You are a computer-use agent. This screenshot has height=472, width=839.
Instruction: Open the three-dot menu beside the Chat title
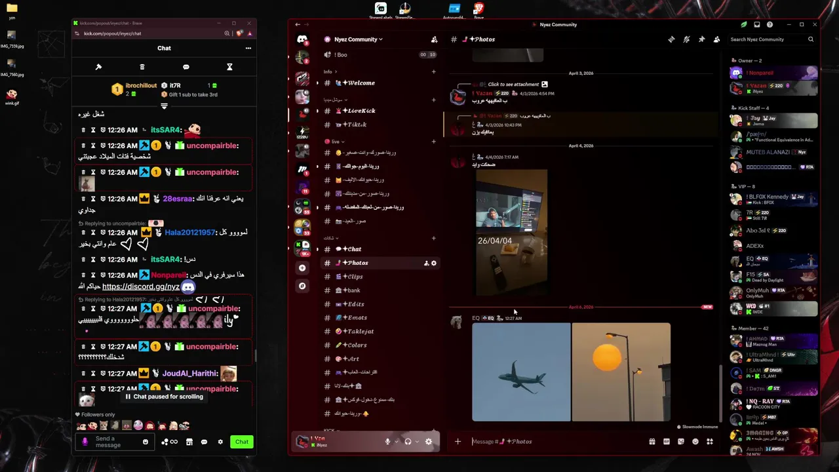[x=248, y=48]
